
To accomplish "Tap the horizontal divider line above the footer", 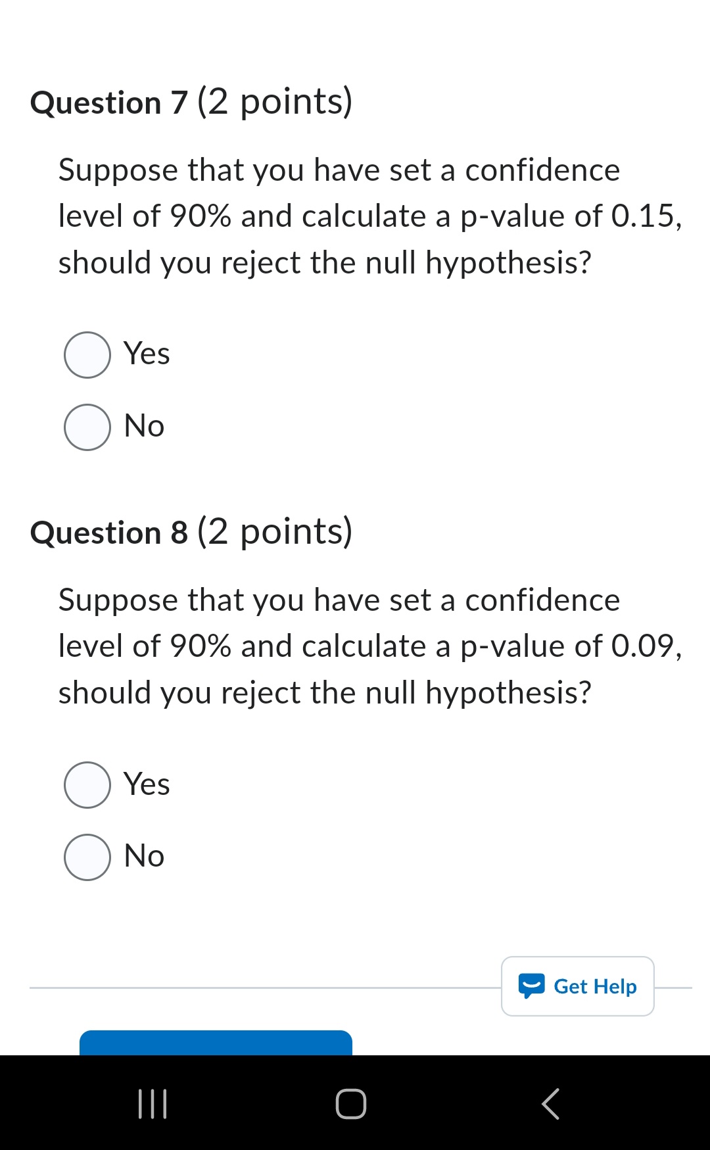I will (263, 986).
